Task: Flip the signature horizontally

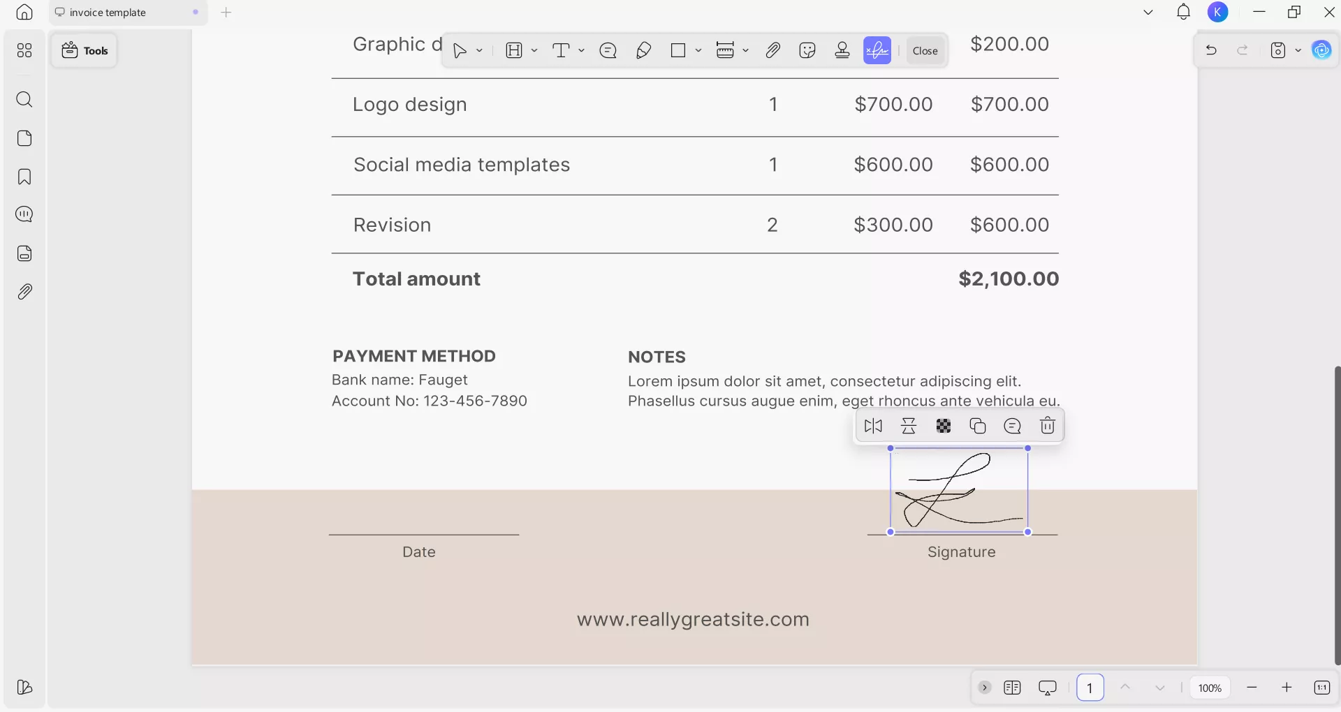Action: click(872, 426)
